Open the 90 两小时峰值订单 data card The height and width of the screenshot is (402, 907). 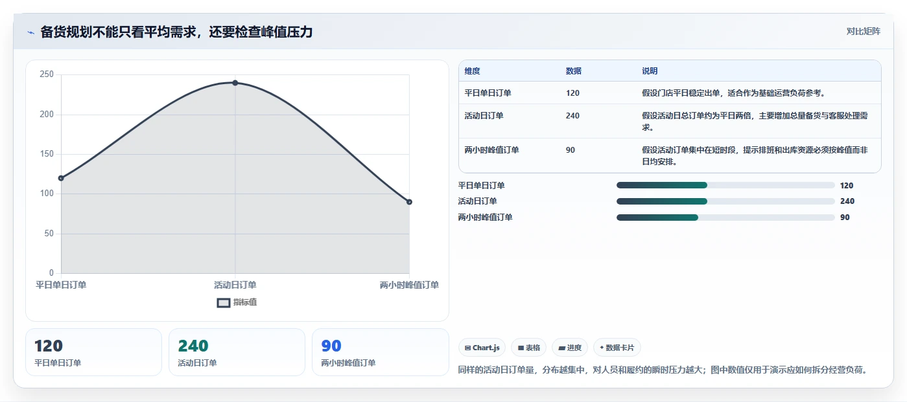380,352
